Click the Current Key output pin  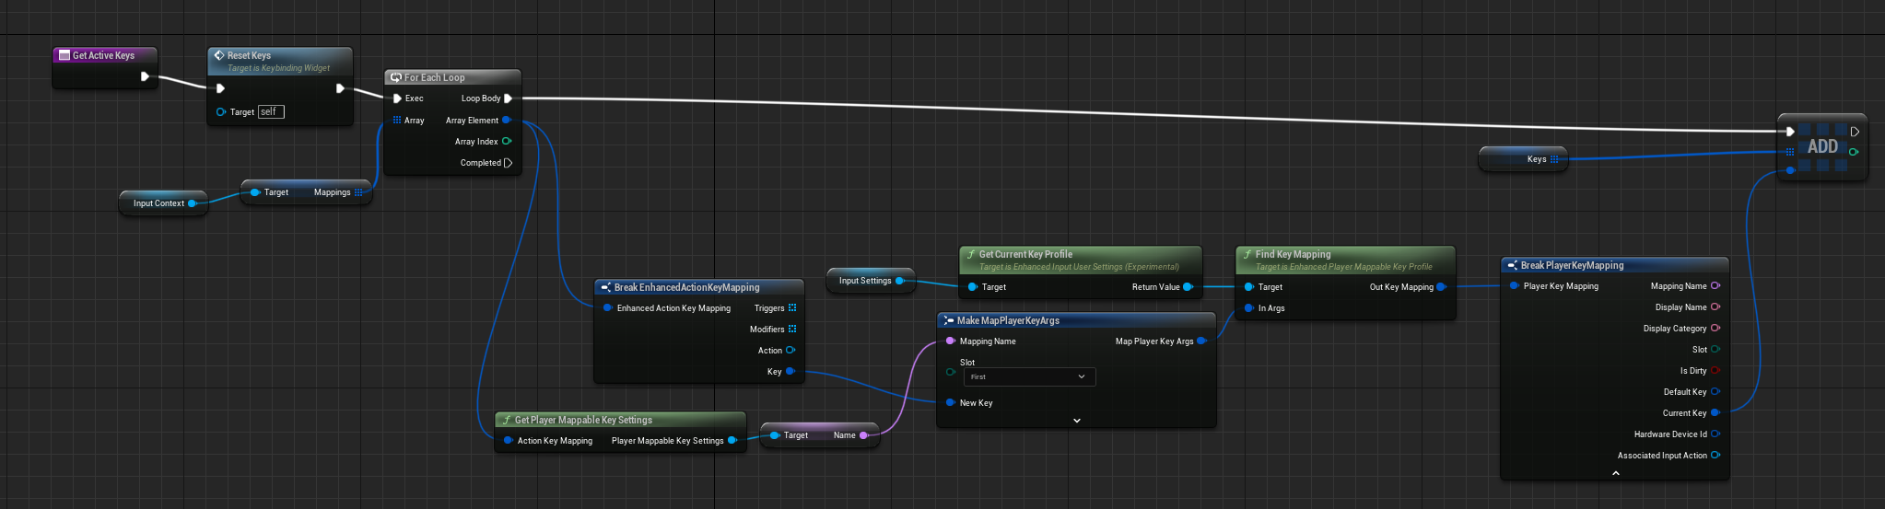[1715, 413]
